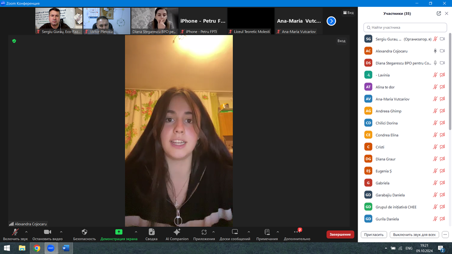Open Примечания notes icon
The image size is (452, 254).
pyautogui.click(x=267, y=232)
